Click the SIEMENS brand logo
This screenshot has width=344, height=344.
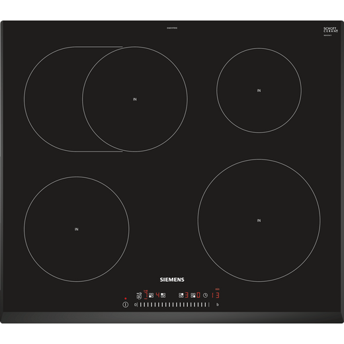click(x=172, y=280)
